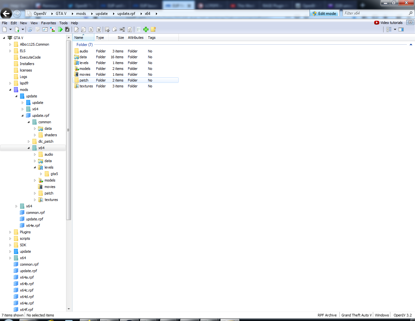Collapse the Folder (7) group chevron
415x321 pixels.
411,45
